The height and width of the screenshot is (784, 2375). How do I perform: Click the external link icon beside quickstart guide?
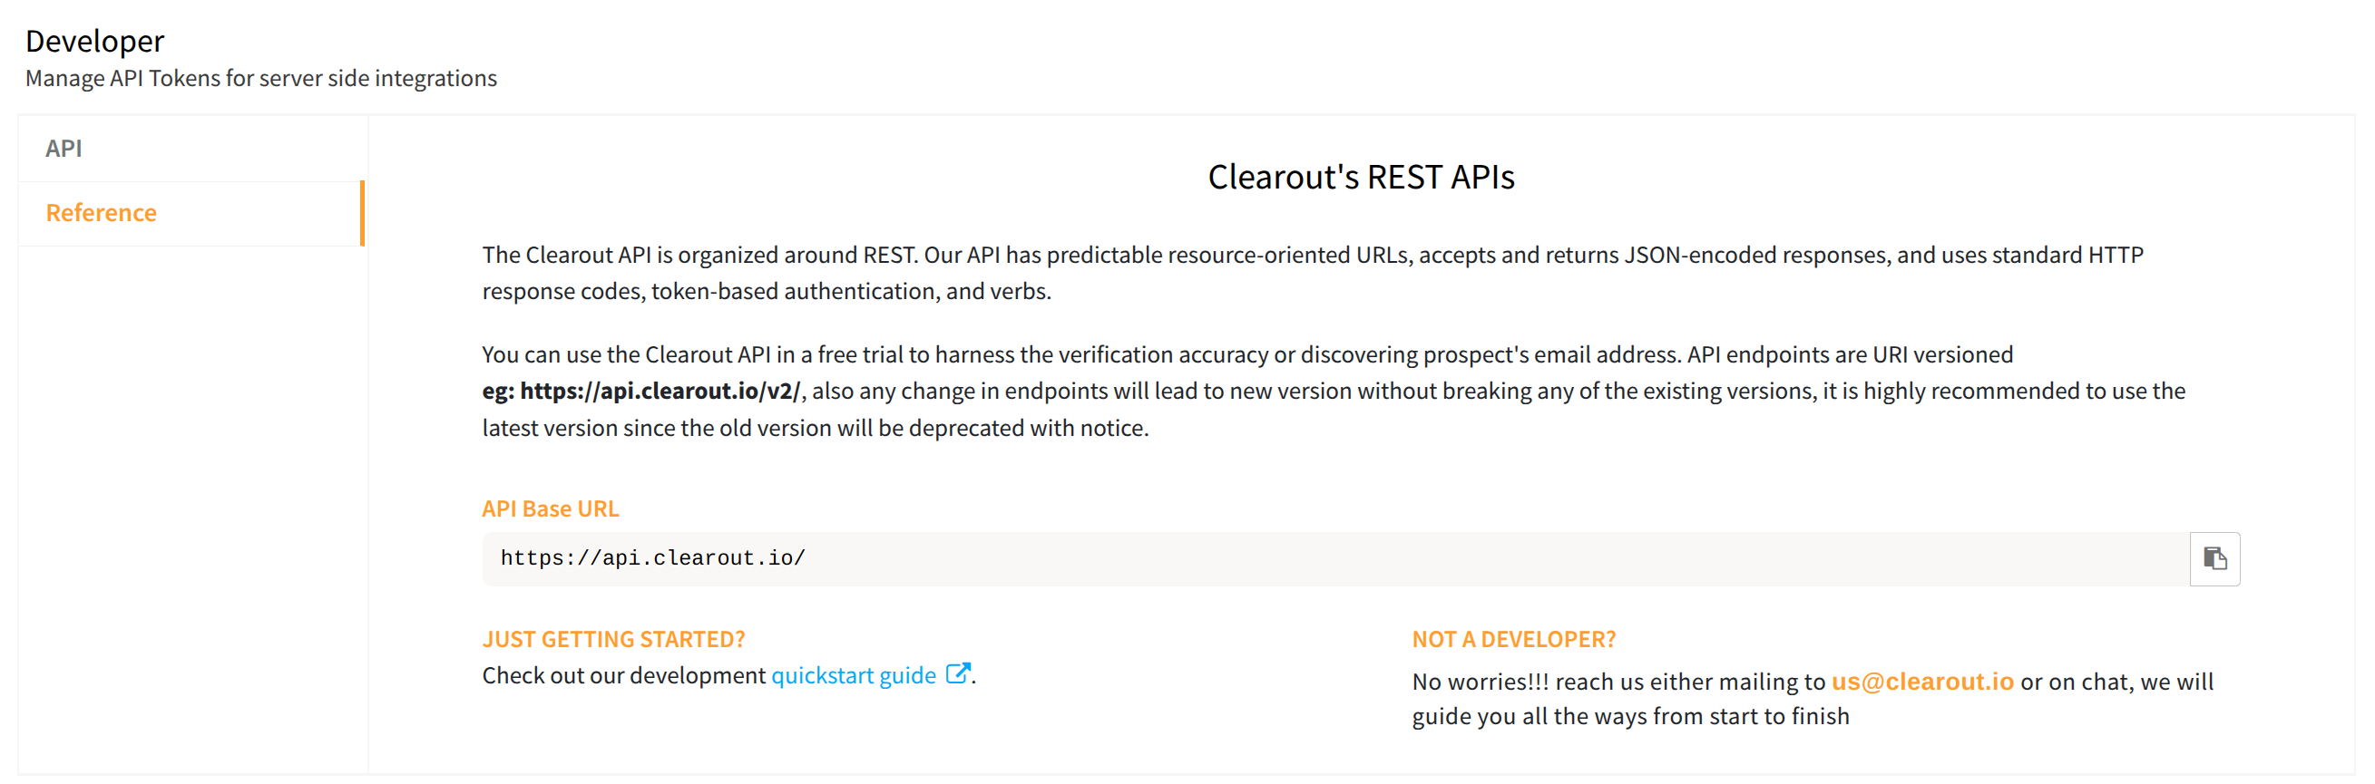pos(958,674)
